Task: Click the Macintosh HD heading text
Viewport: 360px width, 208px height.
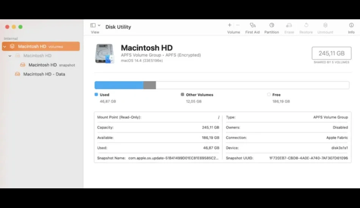Action: pyautogui.click(x=147, y=48)
